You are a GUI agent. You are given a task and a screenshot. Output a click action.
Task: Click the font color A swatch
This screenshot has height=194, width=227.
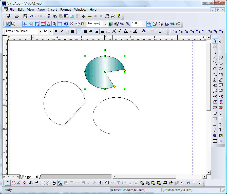(x=126, y=31)
